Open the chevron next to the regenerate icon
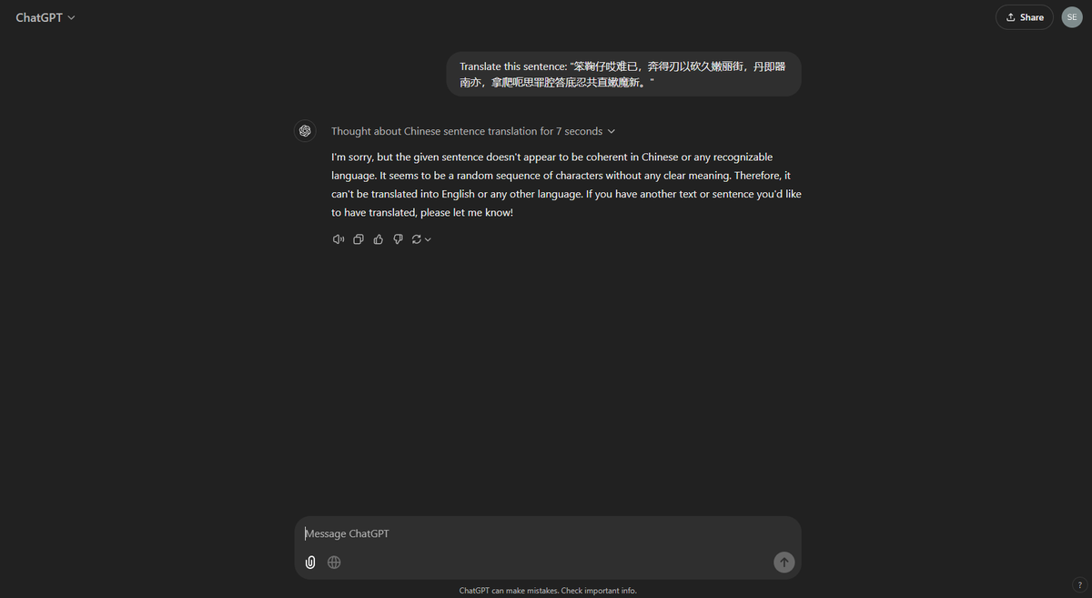 [x=428, y=239]
